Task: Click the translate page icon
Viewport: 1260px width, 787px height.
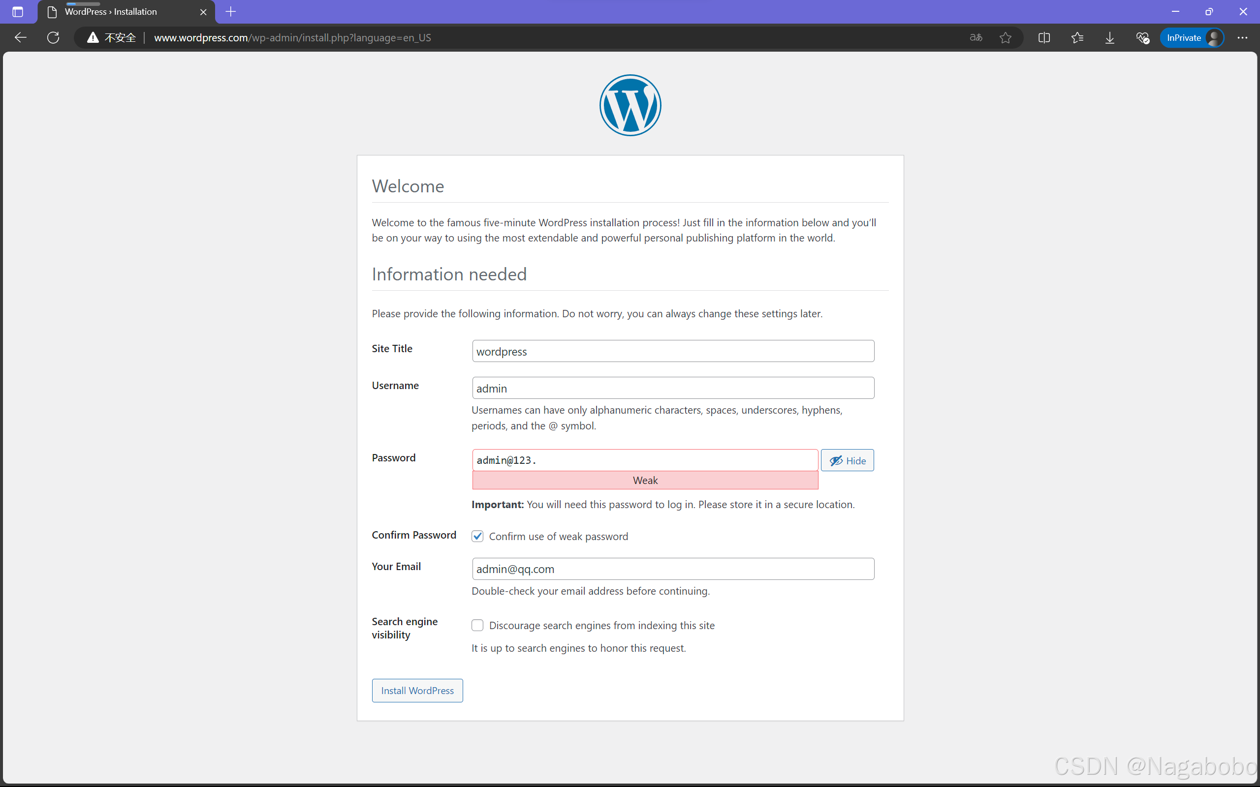Action: click(976, 37)
